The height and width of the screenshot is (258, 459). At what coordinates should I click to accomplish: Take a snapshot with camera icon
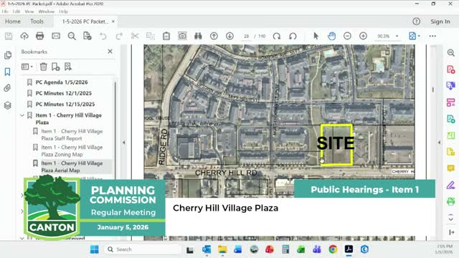[182, 36]
